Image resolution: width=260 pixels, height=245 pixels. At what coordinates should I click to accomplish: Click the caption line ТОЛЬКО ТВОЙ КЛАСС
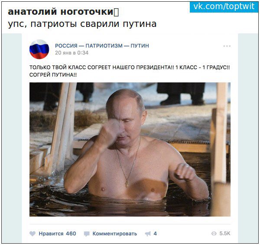130,67
